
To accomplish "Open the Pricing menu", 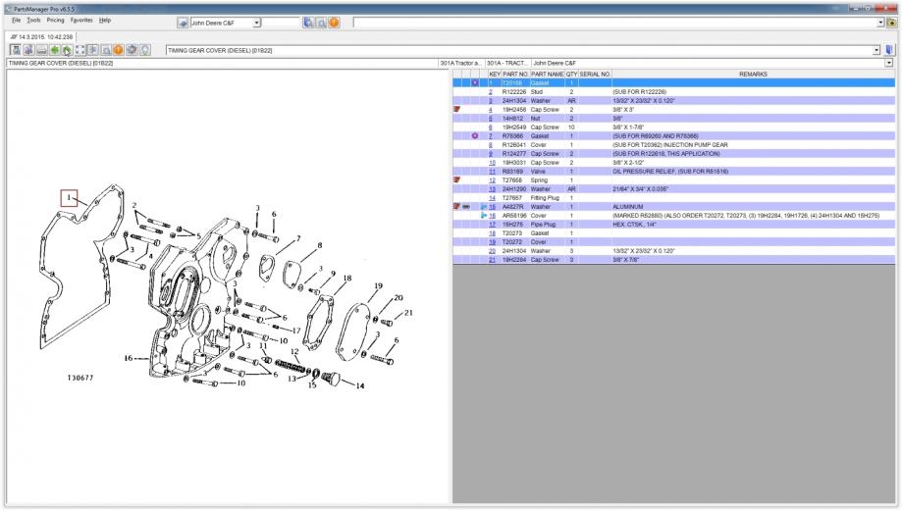I will (56, 20).
